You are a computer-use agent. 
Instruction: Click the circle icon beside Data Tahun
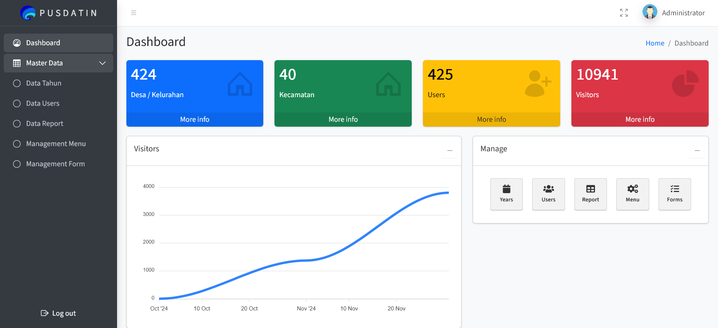(17, 83)
